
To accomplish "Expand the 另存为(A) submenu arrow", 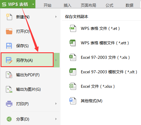I will [x=56, y=60].
